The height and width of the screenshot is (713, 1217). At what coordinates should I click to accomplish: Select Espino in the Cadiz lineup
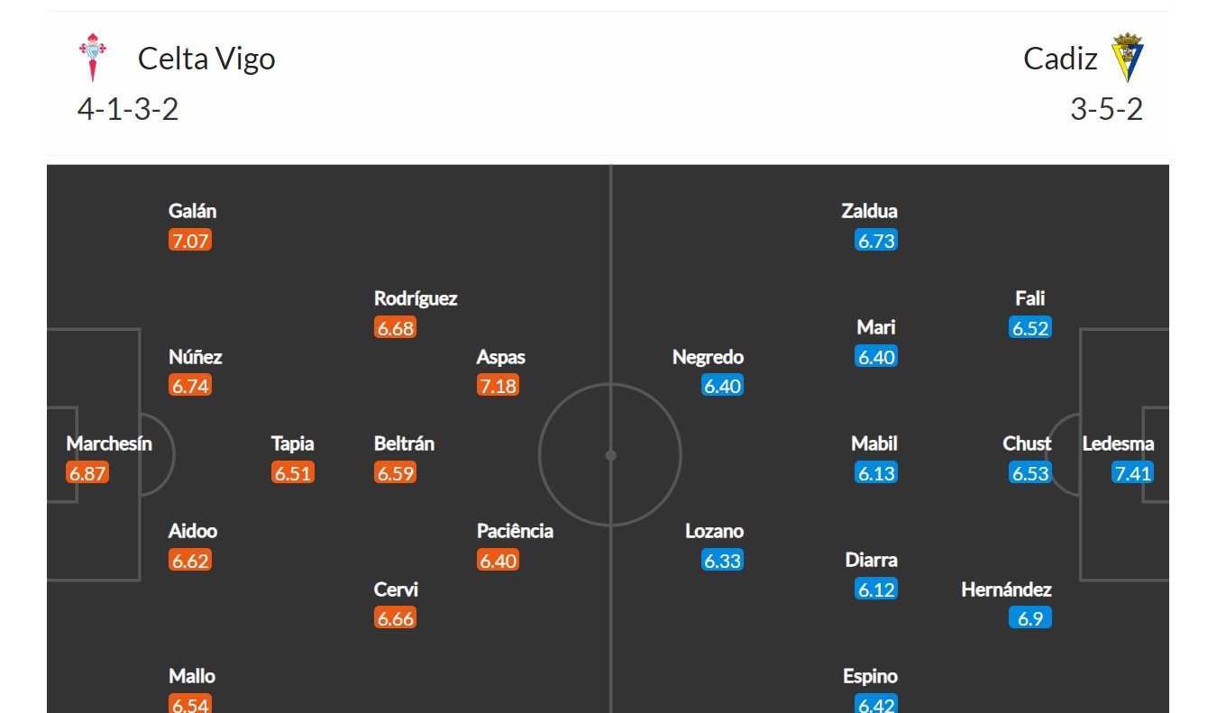(x=870, y=676)
